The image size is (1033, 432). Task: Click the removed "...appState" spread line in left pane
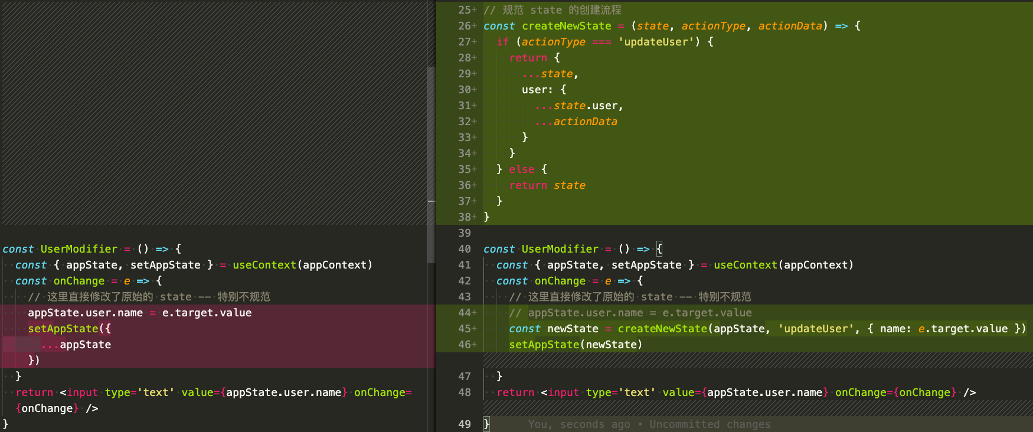coord(76,345)
